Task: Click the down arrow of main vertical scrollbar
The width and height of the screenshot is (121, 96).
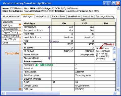Action: [x=118, y=90]
